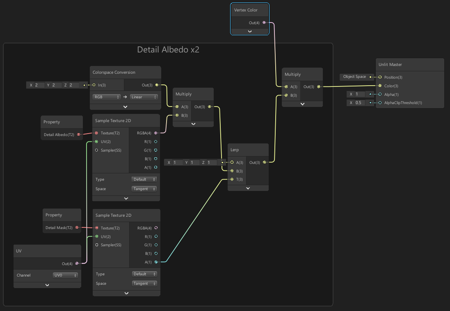This screenshot has height=311, width=450.
Task: Click the A(1) alpha output on lower Sample Texture 2D
Action: coord(155,262)
